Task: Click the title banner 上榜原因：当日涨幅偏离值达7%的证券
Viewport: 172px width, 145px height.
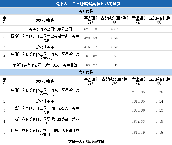Action: coord(86,4)
